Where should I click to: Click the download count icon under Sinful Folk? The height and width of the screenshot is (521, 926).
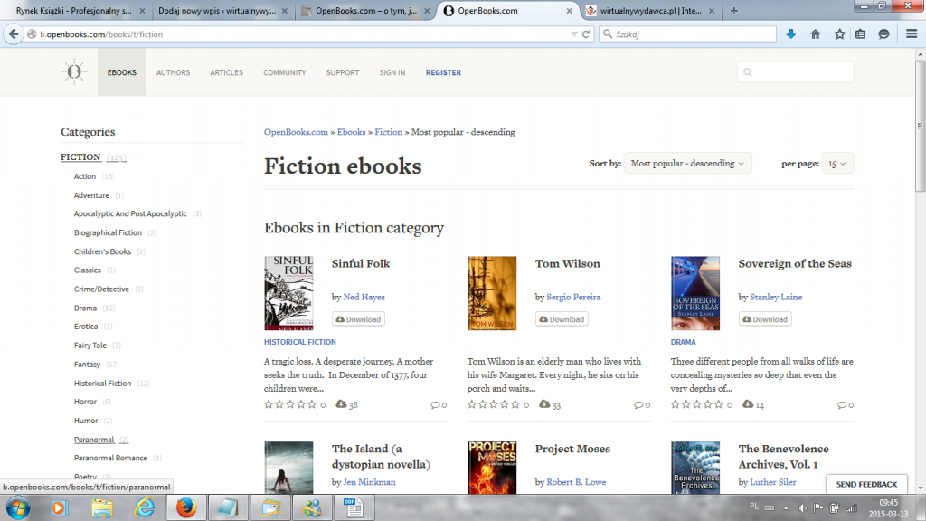[341, 404]
